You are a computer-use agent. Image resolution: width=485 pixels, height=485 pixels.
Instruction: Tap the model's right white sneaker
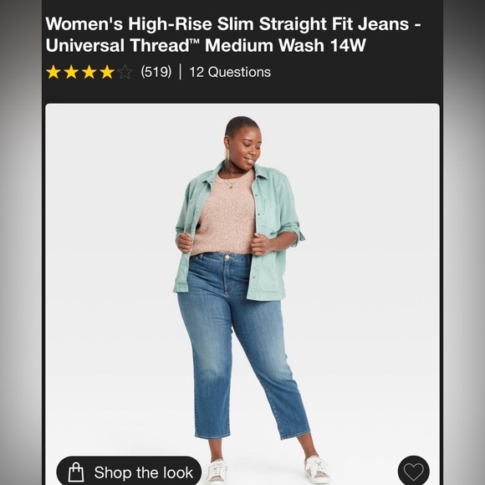pos(217,472)
